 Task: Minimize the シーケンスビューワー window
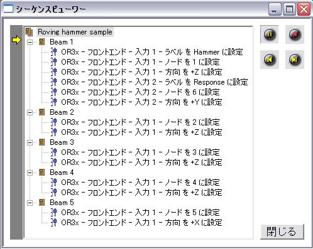[275, 9]
